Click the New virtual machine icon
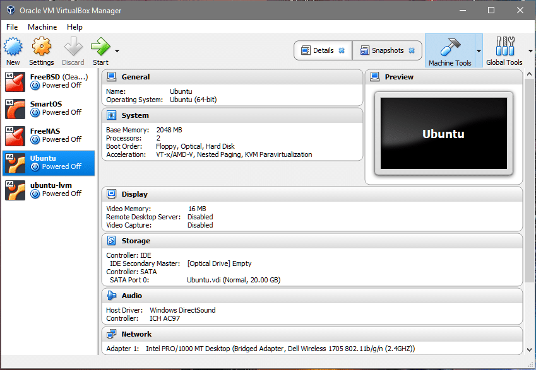536x370 pixels. [x=13, y=47]
